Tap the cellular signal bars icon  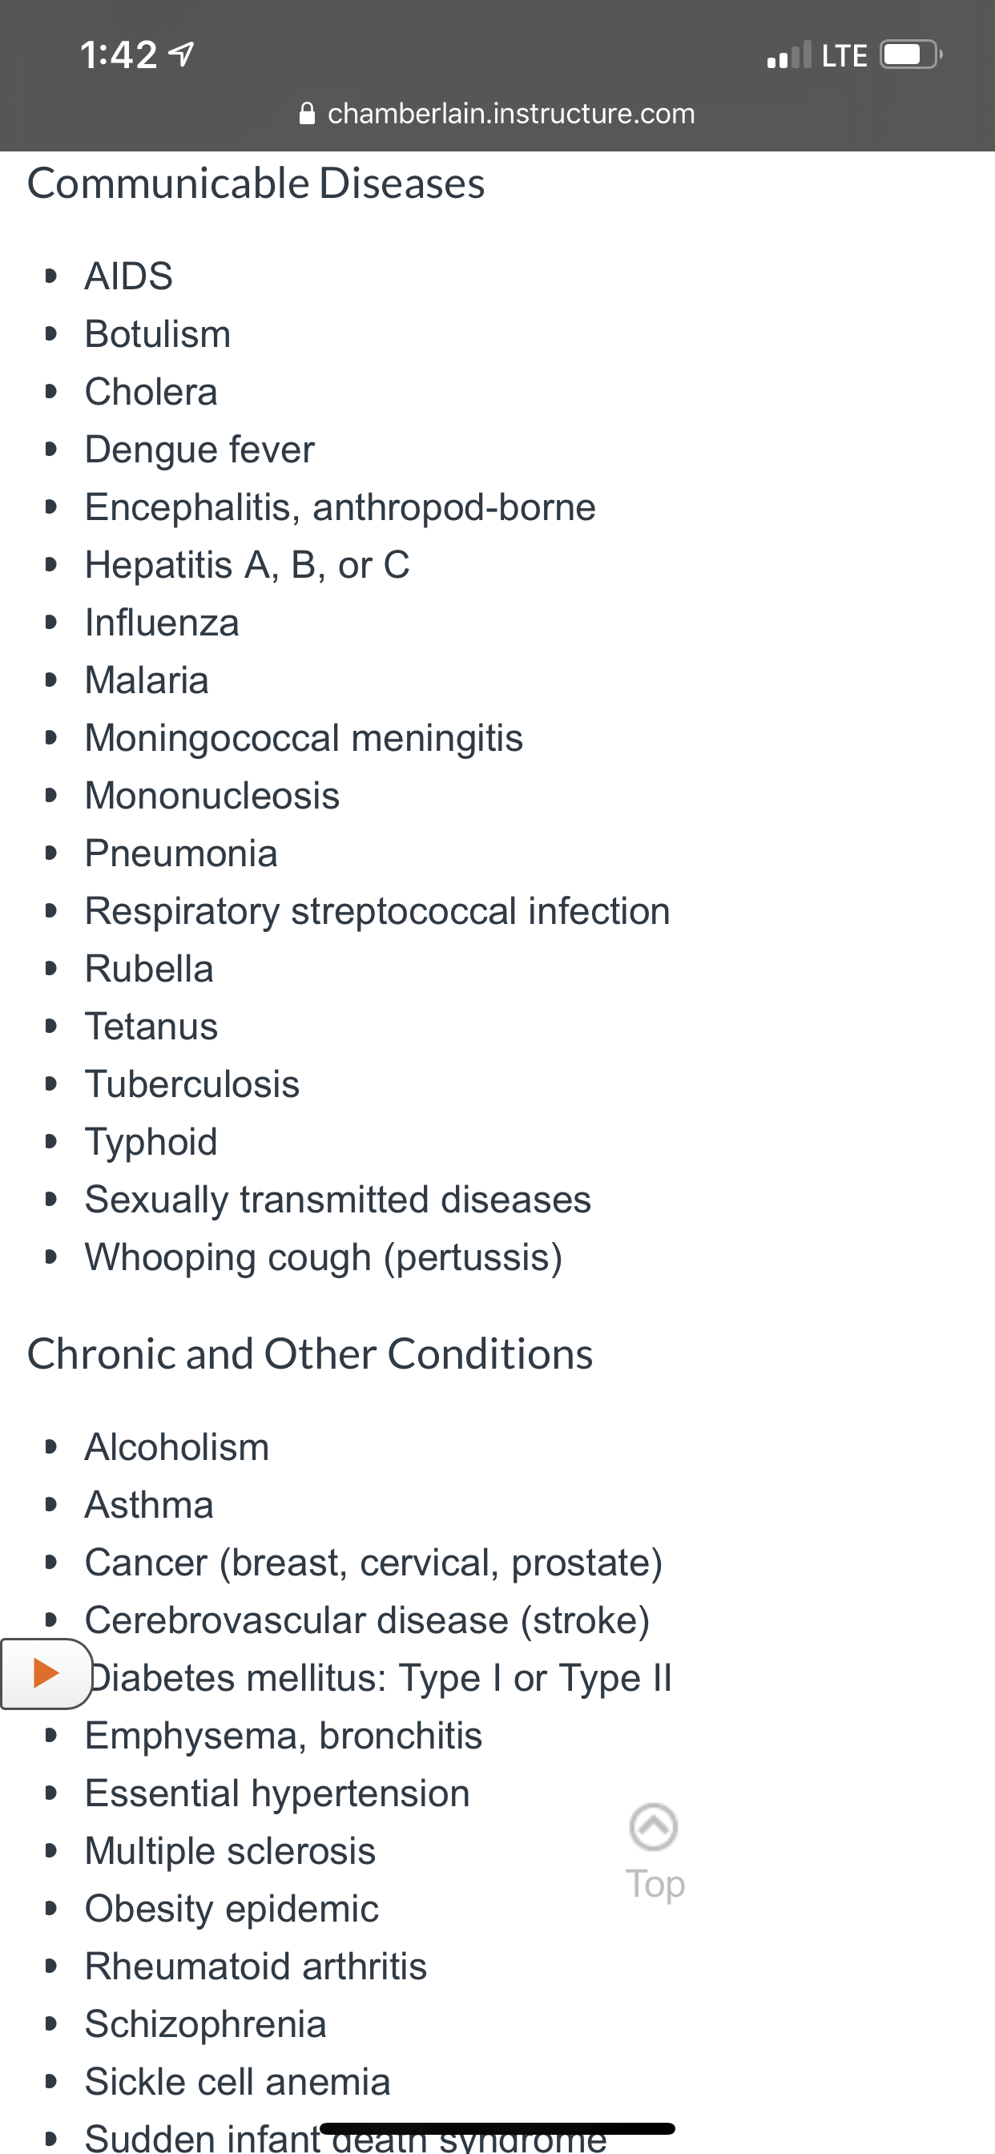click(x=788, y=55)
